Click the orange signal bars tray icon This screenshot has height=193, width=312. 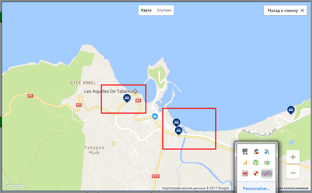pyautogui.click(x=245, y=163)
